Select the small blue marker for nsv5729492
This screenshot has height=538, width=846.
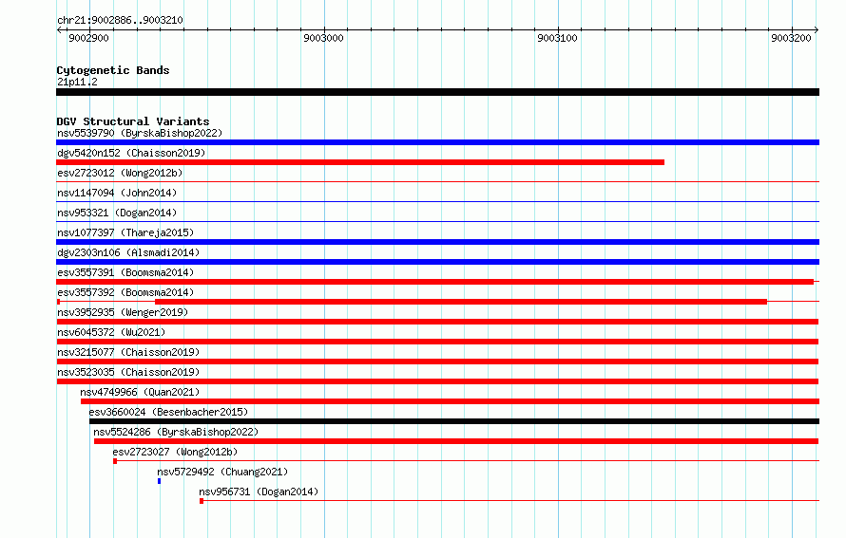click(159, 481)
